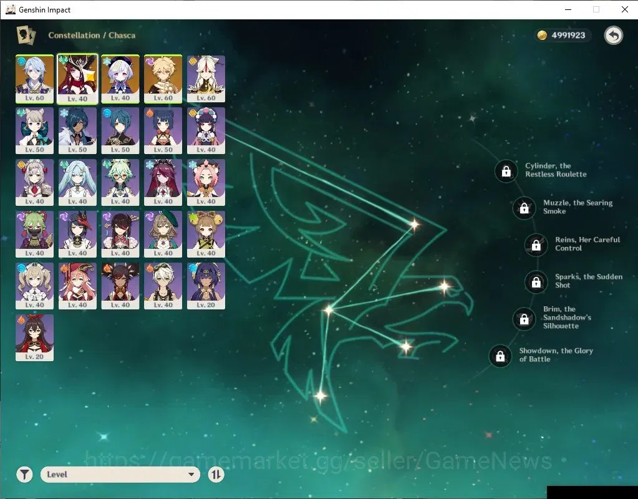Select Rosaria's Lv. 40 portrait
Viewport: 638px width, 499px height.
pos(163,182)
